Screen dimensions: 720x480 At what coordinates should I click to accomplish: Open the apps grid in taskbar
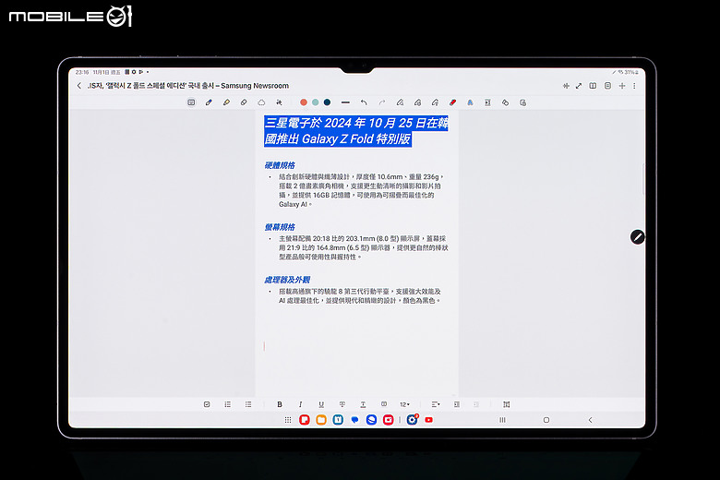[288, 420]
